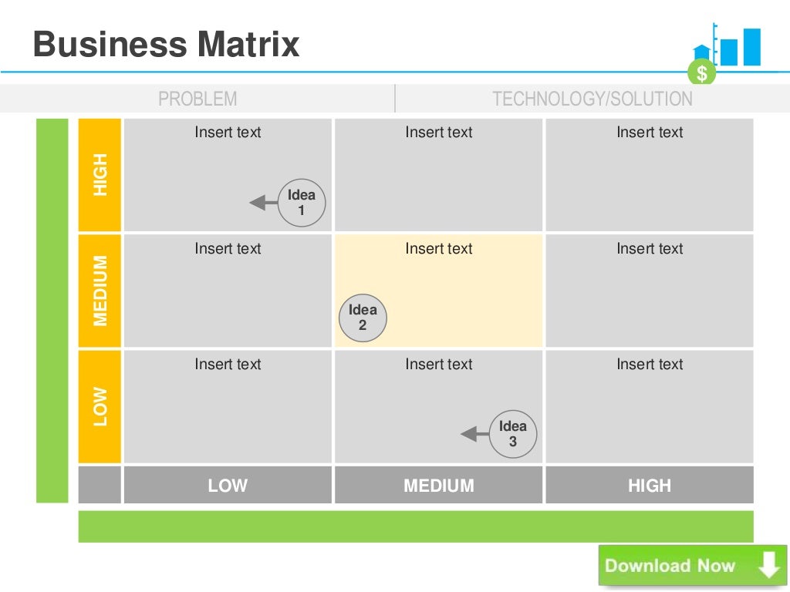The height and width of the screenshot is (592, 790).
Task: Select the Idea 1 circle marker
Action: 302,203
